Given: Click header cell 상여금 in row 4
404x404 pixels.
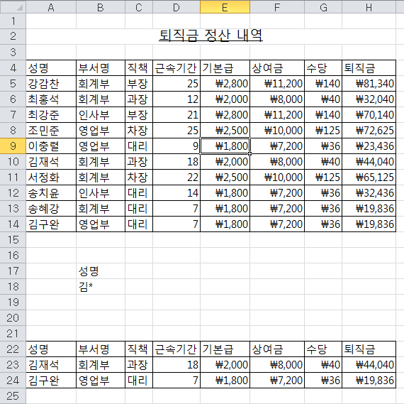Looking at the screenshot, I should 277,68.
